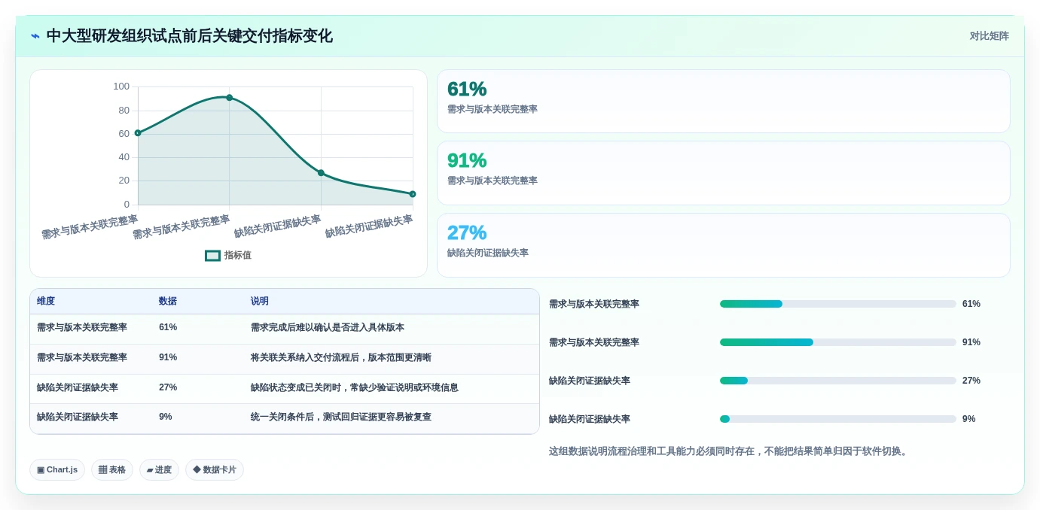Select the 27% table cell

168,387
